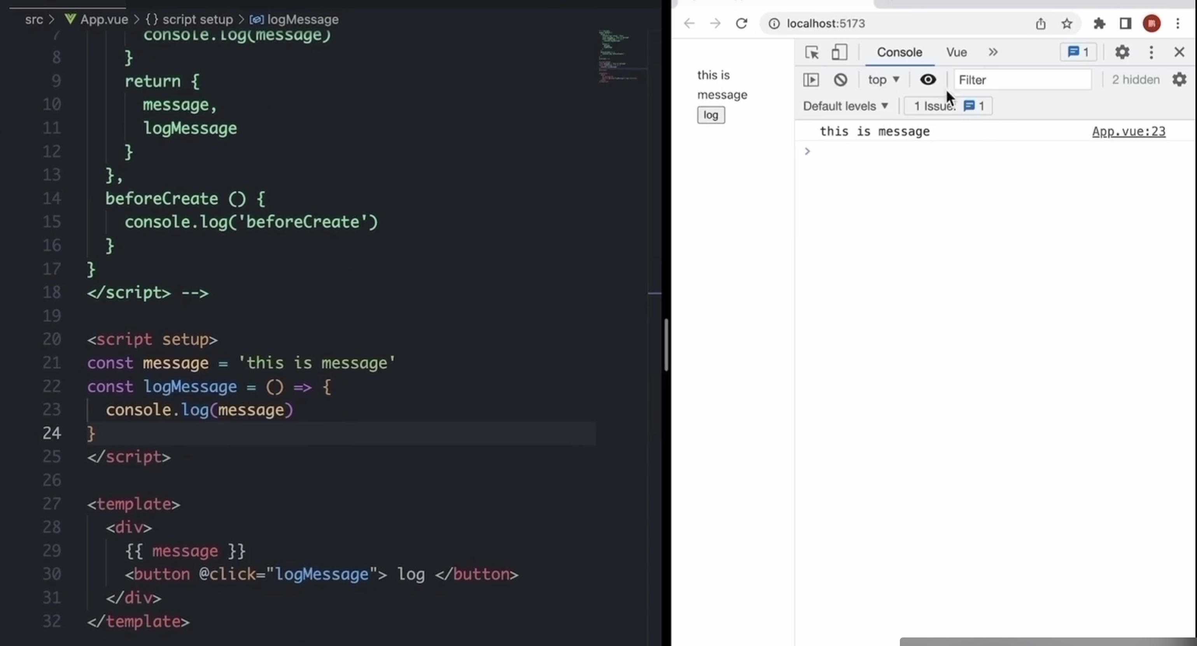Open console settings gear beside hidden count
The height and width of the screenshot is (646, 1197).
pyautogui.click(x=1179, y=79)
